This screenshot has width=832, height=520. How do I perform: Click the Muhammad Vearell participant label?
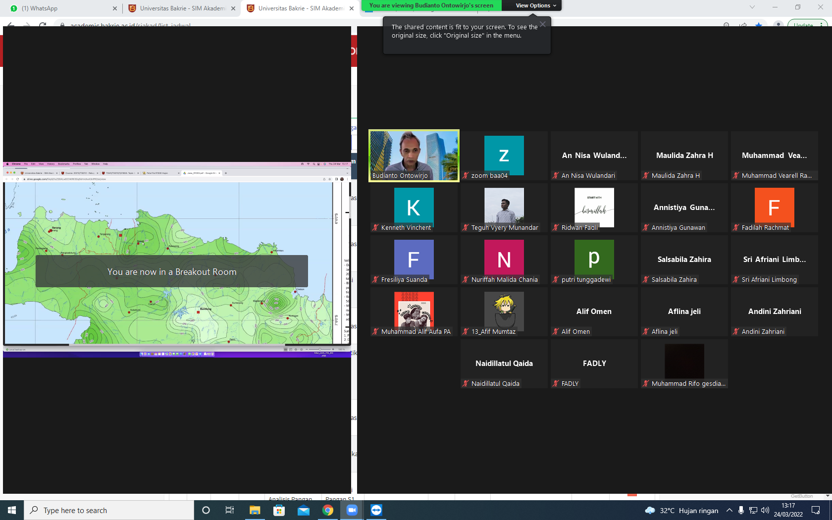pyautogui.click(x=777, y=175)
